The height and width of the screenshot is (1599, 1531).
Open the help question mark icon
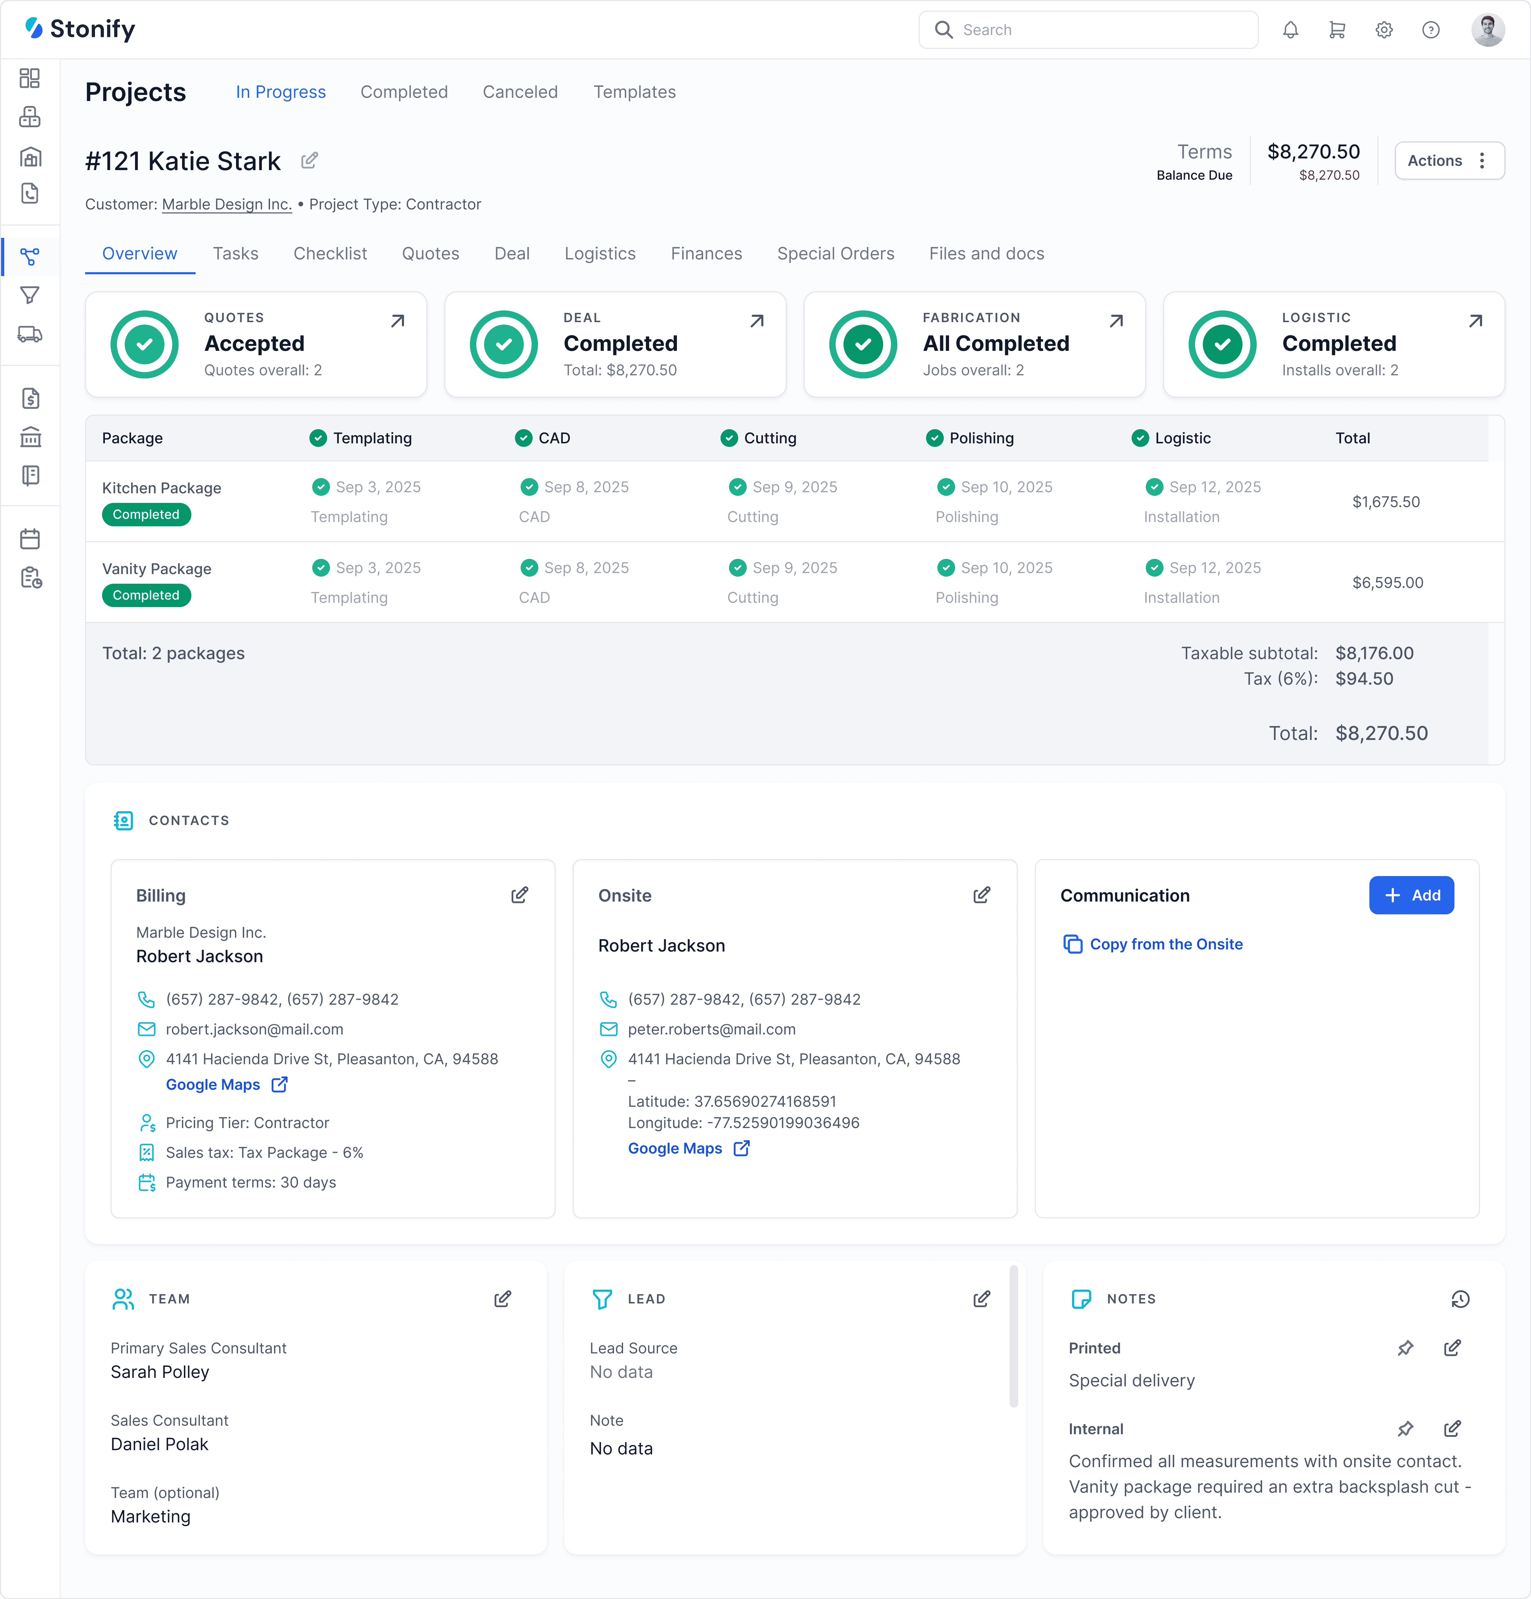point(1431,30)
